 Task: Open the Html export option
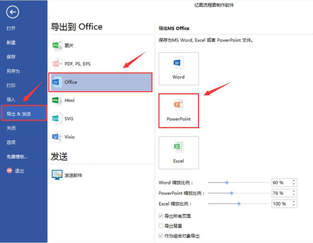(x=70, y=101)
